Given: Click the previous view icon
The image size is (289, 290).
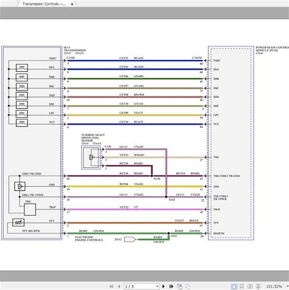Looking at the screenshot, I should click(179, 286).
